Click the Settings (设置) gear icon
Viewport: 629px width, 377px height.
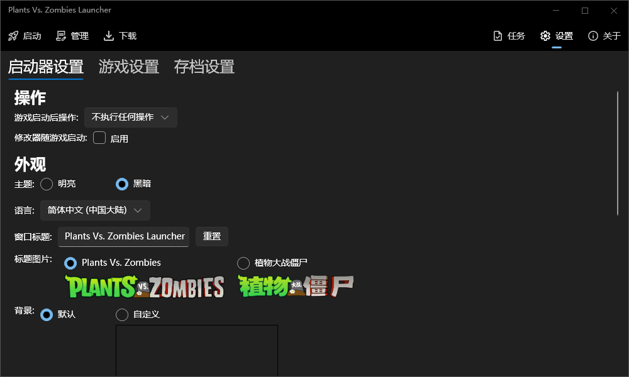tap(545, 36)
